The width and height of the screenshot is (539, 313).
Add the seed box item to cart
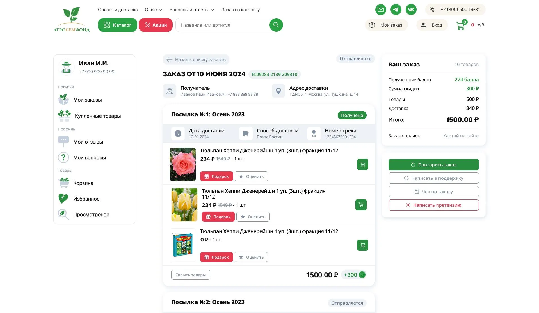362,245
